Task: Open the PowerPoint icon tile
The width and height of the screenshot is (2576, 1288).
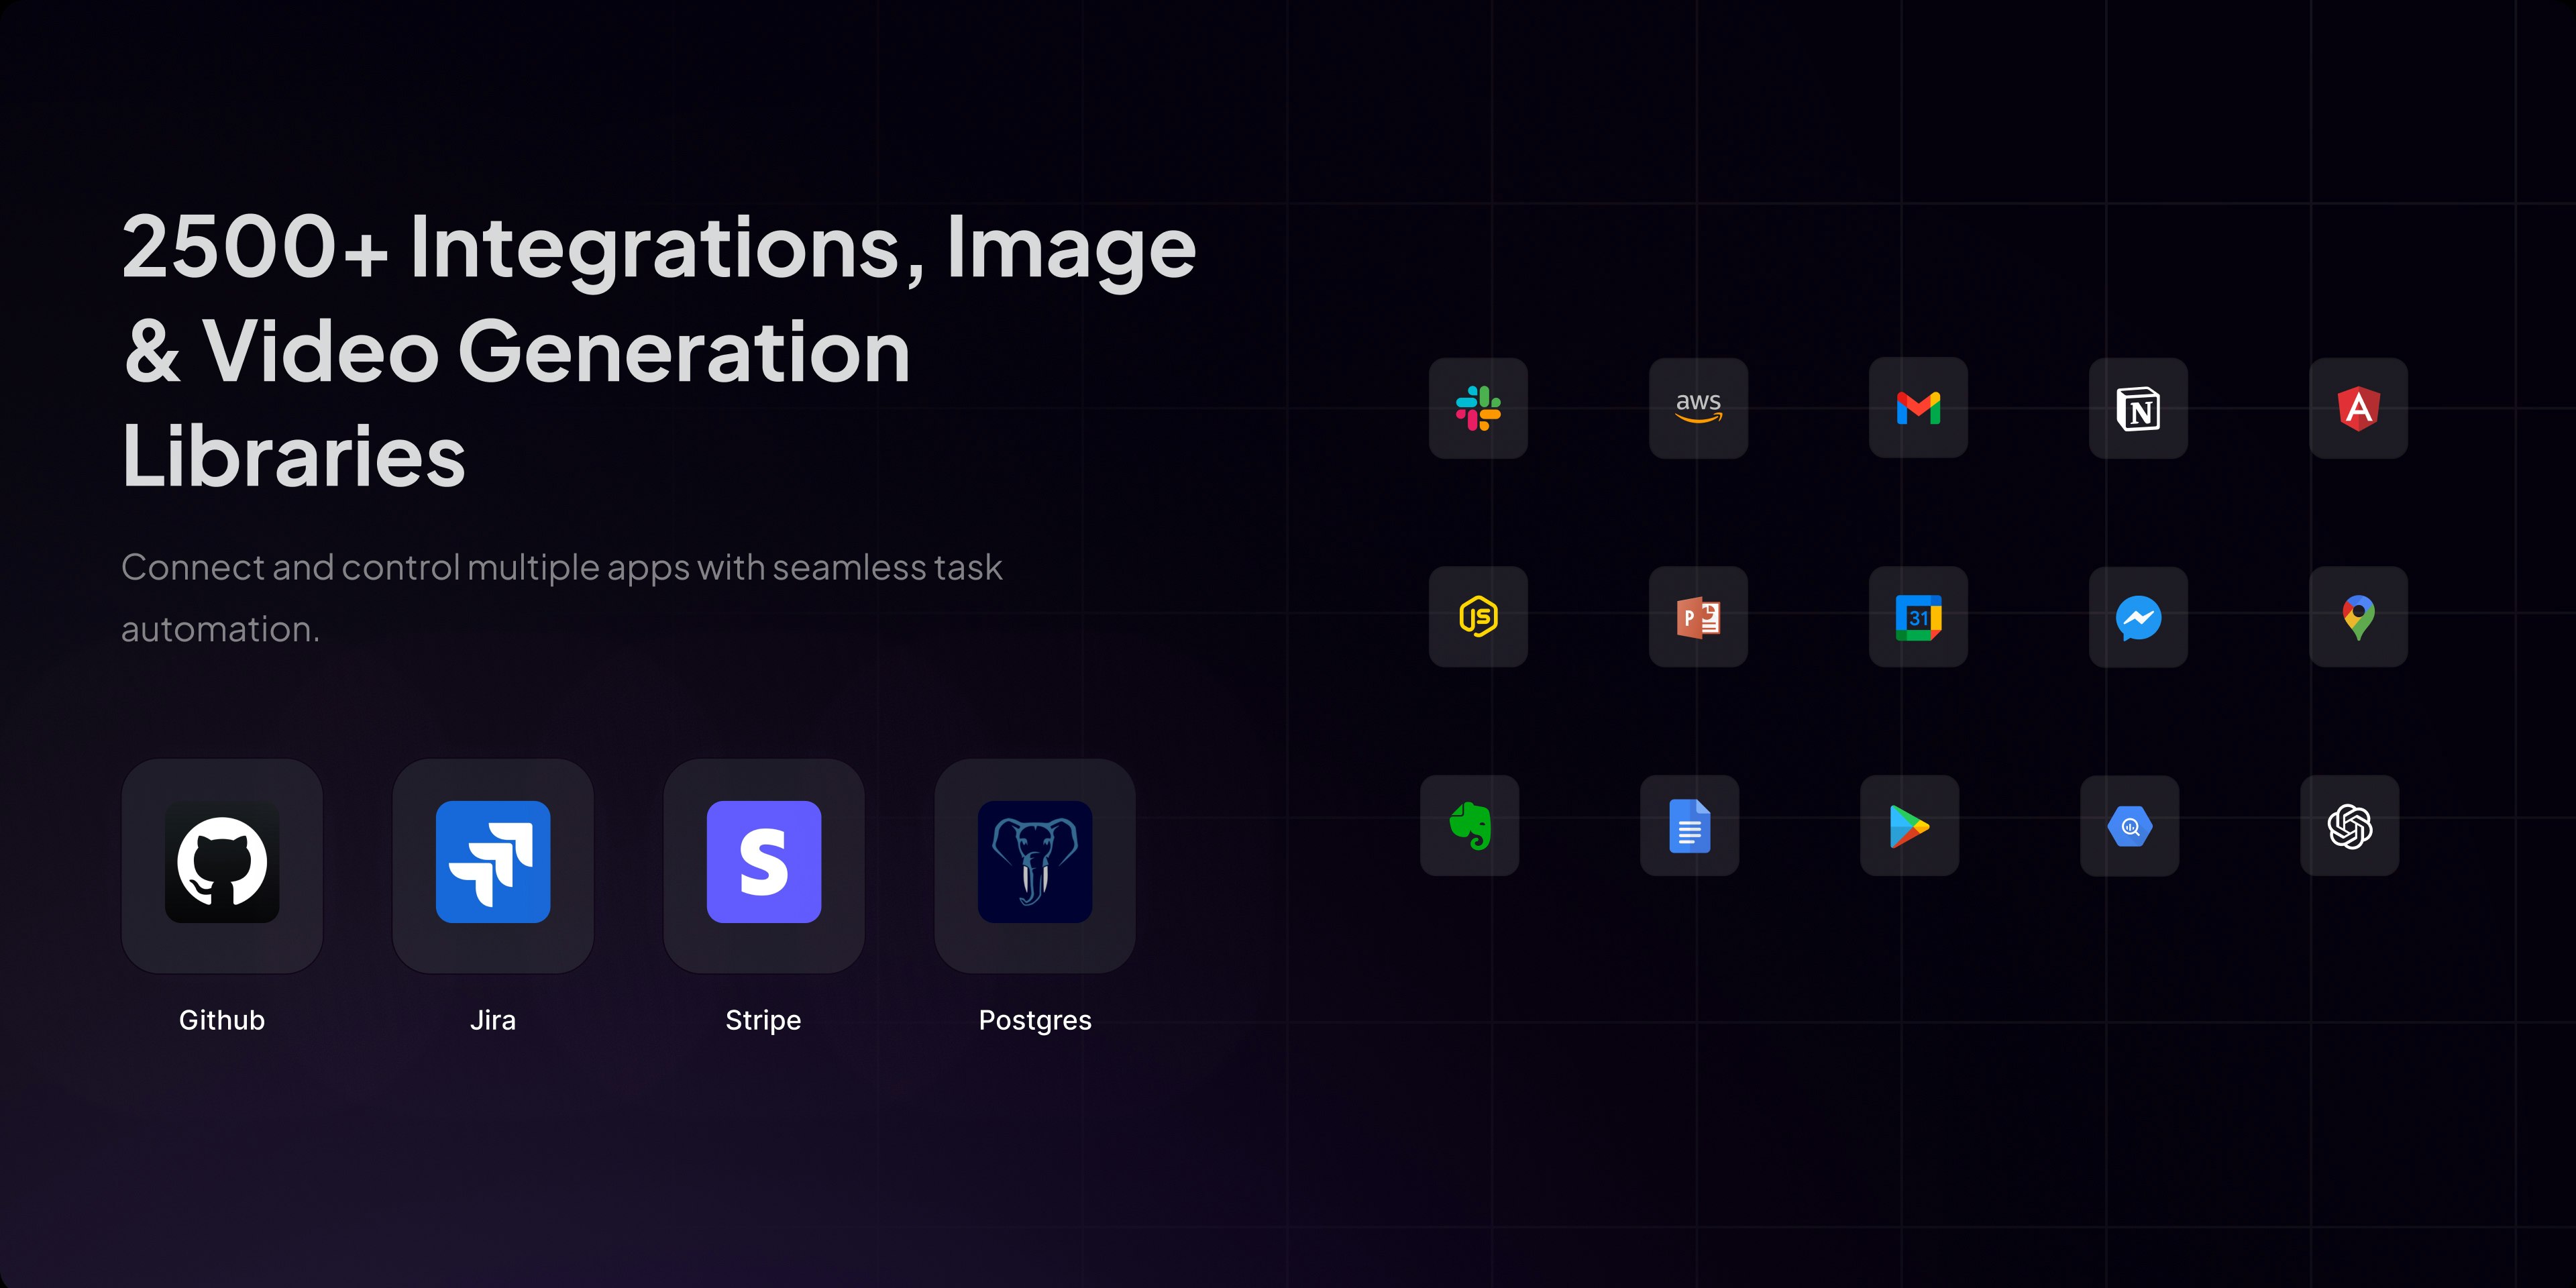Action: 1698,617
